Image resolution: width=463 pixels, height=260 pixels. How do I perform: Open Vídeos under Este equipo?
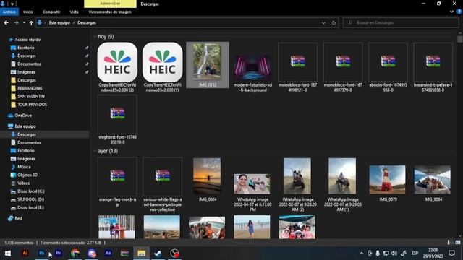23,183
